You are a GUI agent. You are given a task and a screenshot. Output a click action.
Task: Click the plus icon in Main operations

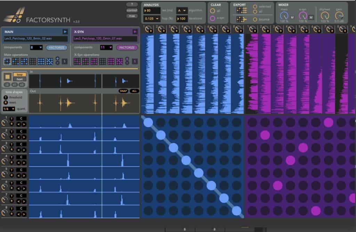tap(57, 59)
